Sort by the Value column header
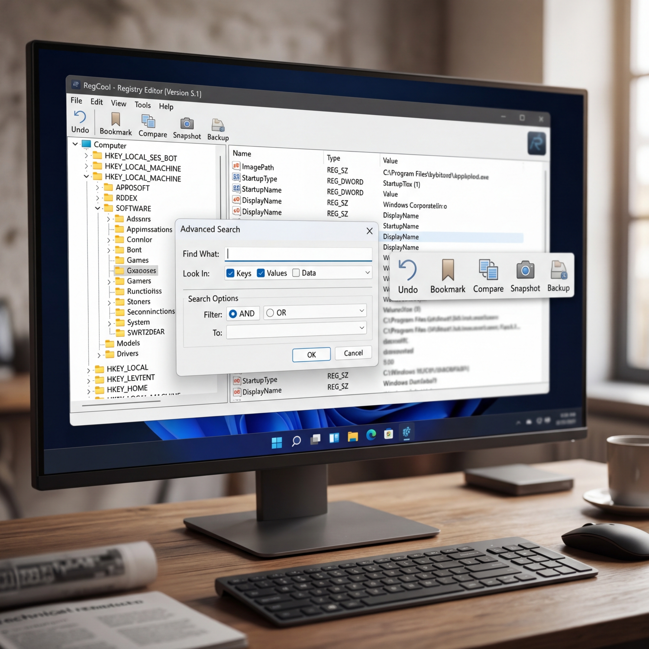This screenshot has width=649, height=649. click(390, 161)
